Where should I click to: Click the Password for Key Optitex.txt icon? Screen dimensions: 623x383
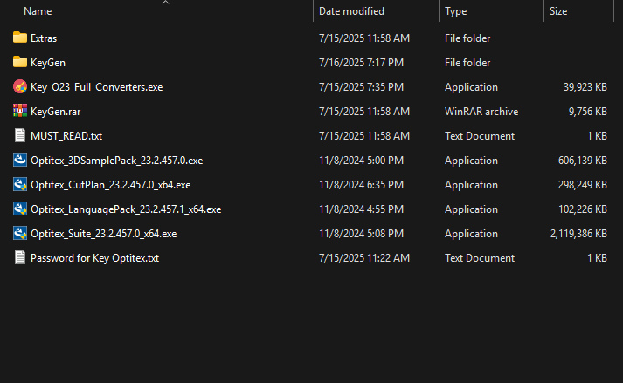20,258
